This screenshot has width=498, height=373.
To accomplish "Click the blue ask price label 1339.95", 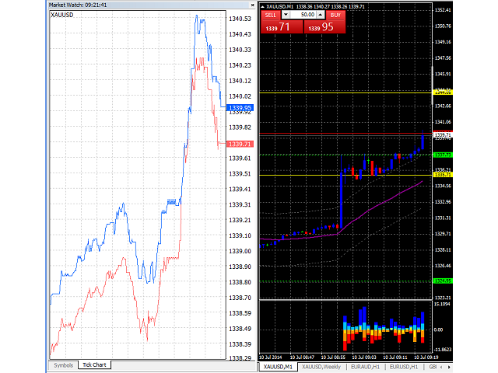I will click(238, 108).
